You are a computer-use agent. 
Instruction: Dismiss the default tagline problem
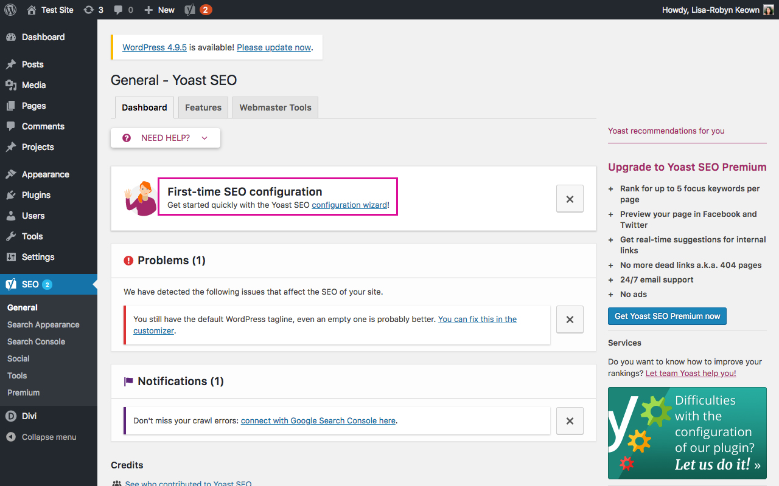coord(570,320)
